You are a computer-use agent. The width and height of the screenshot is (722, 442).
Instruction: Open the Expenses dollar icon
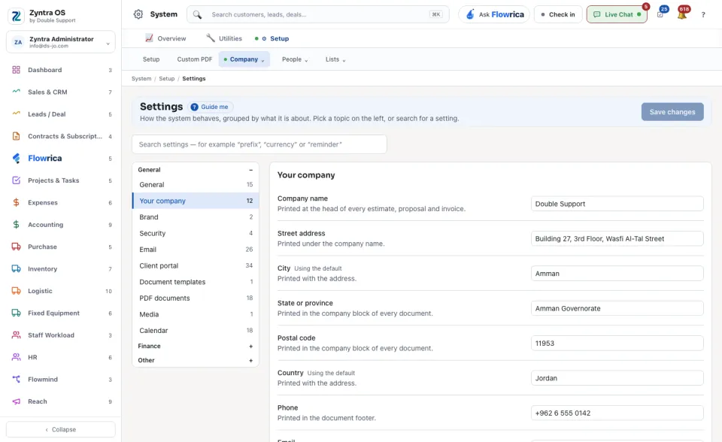pyautogui.click(x=16, y=203)
